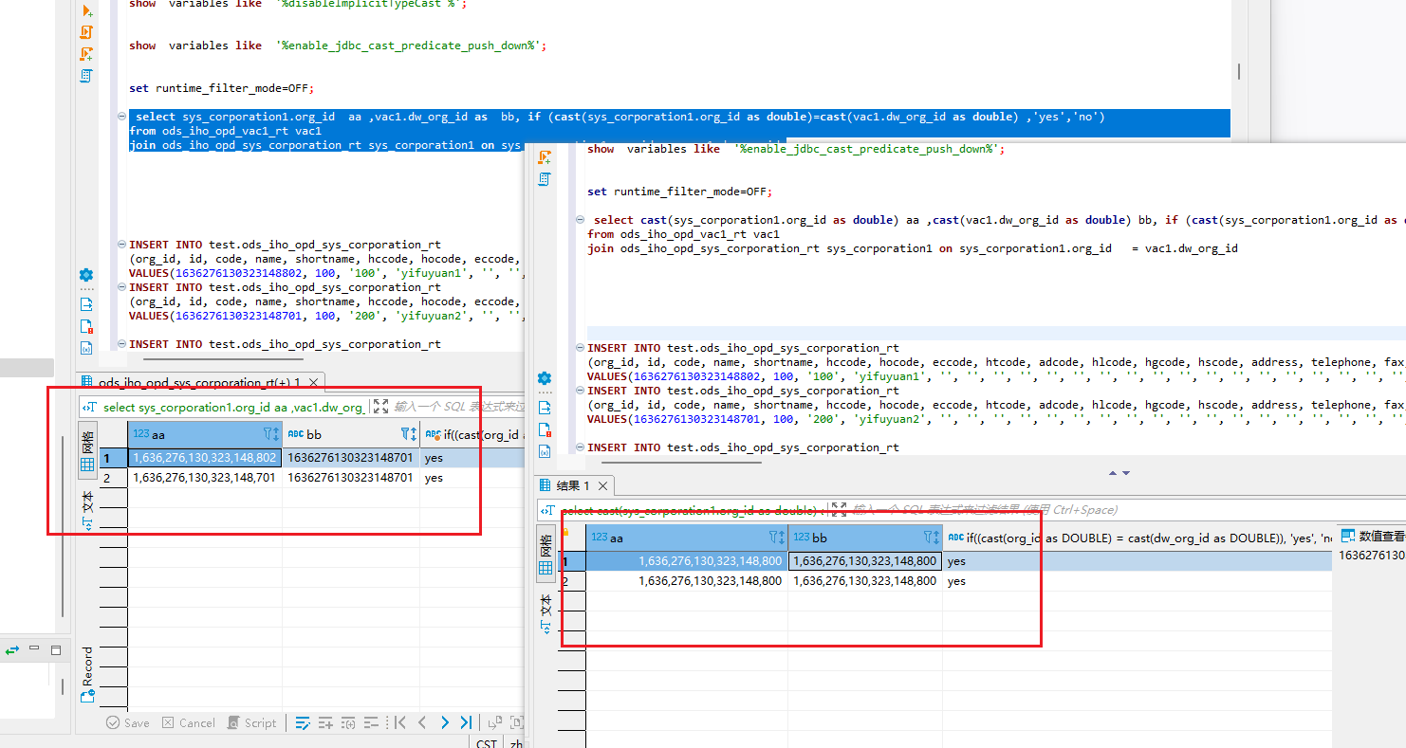1406x748 pixels.
Task: Open 数值查看 value viewer panel
Action: point(1373,536)
